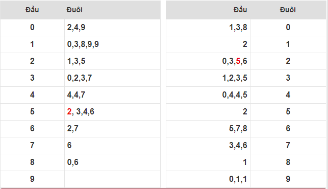Click the red 5 in 0,3,5,6
Viewport: 328px width, 189px height.
point(238,61)
